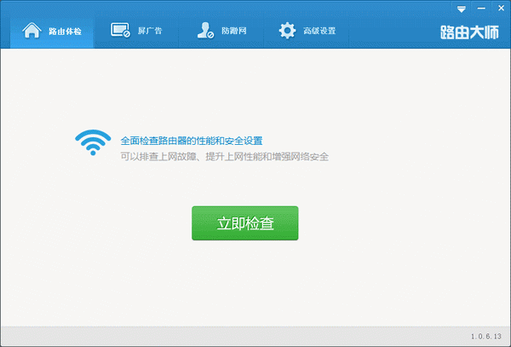This screenshot has height=347, width=511.
Task: Minimize the 路由大师 window
Action: [x=481, y=9]
